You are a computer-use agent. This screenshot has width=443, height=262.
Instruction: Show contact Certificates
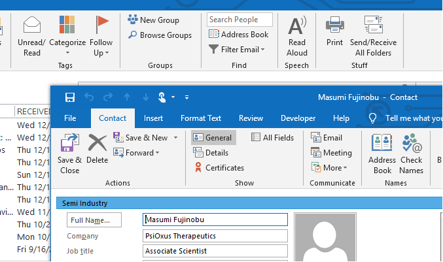coord(219,168)
